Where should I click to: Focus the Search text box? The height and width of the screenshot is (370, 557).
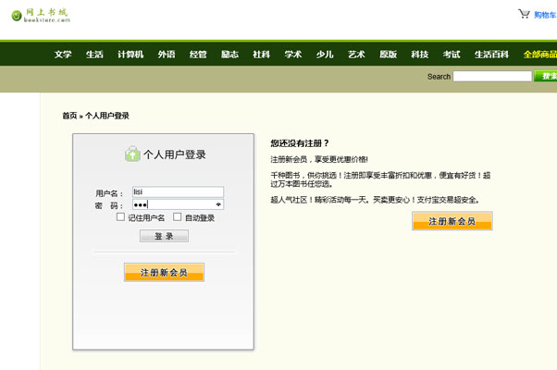491,77
